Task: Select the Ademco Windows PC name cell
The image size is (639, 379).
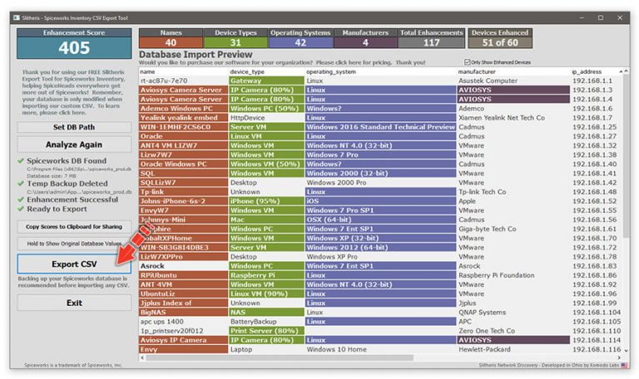Action: pyautogui.click(x=183, y=108)
